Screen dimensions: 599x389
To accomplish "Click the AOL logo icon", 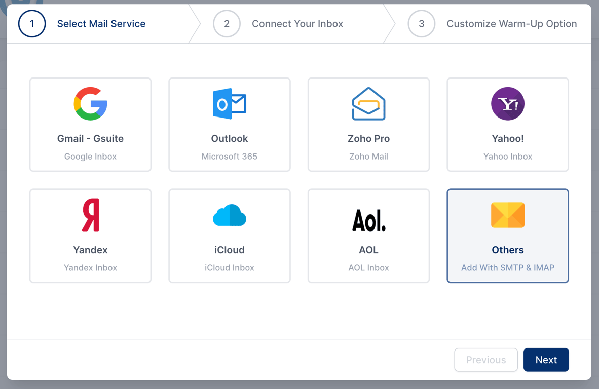I will tap(368, 220).
